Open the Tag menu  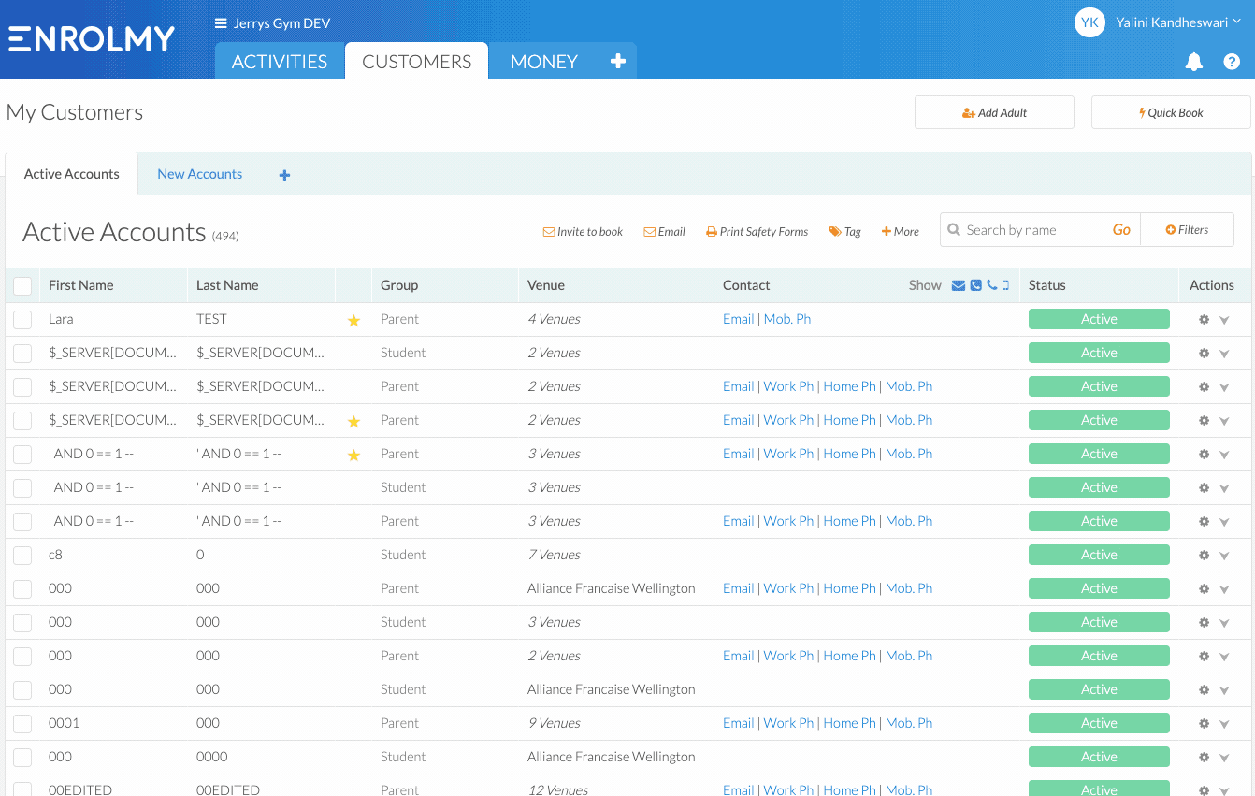click(844, 231)
